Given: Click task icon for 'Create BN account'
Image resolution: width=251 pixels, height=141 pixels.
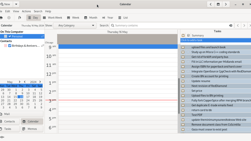Looking at the screenshot, I should [x=183, y=76].
